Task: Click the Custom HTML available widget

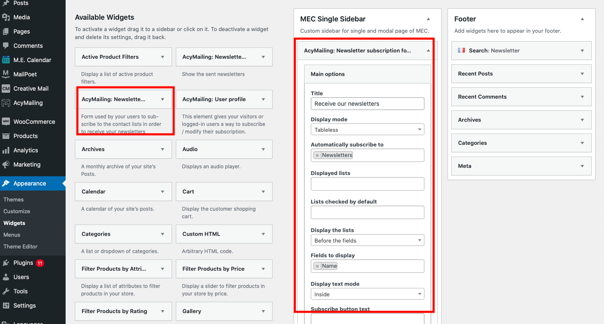Action: click(x=224, y=234)
